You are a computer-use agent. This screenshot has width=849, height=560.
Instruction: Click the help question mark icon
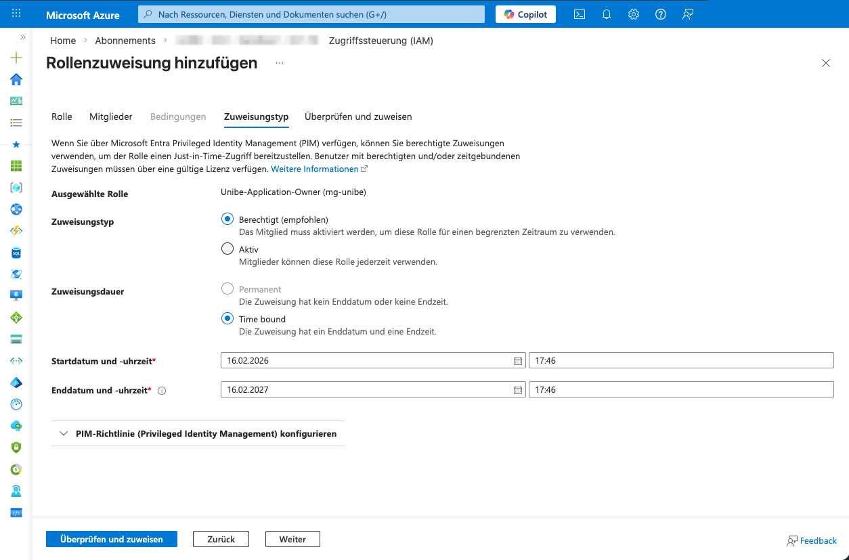661,14
